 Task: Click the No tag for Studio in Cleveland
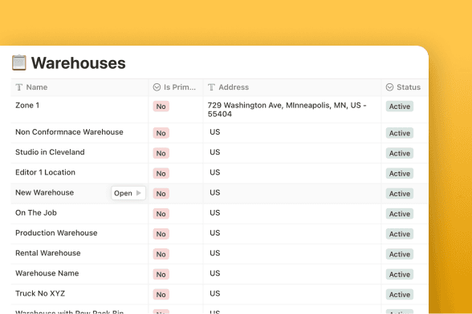click(x=161, y=153)
